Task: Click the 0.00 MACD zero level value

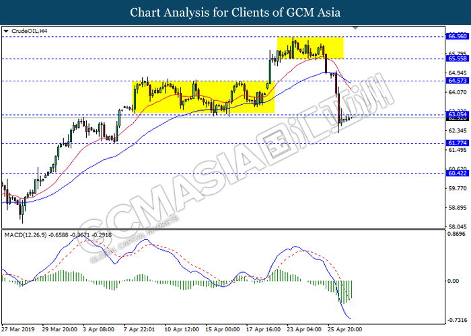Action: (x=454, y=281)
